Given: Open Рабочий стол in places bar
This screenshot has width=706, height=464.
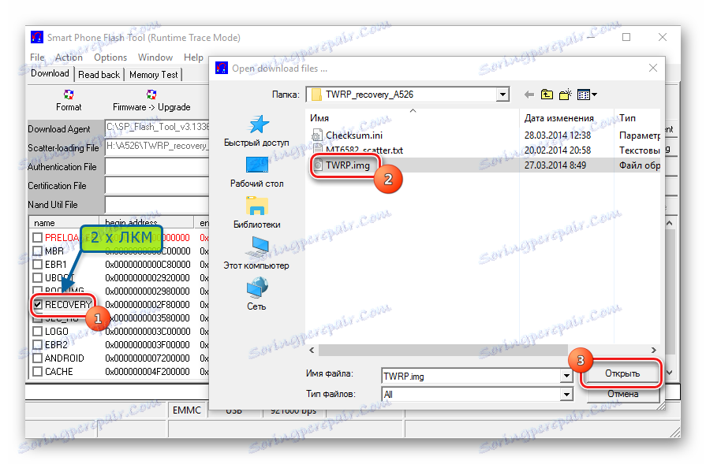Looking at the screenshot, I should click(x=256, y=172).
